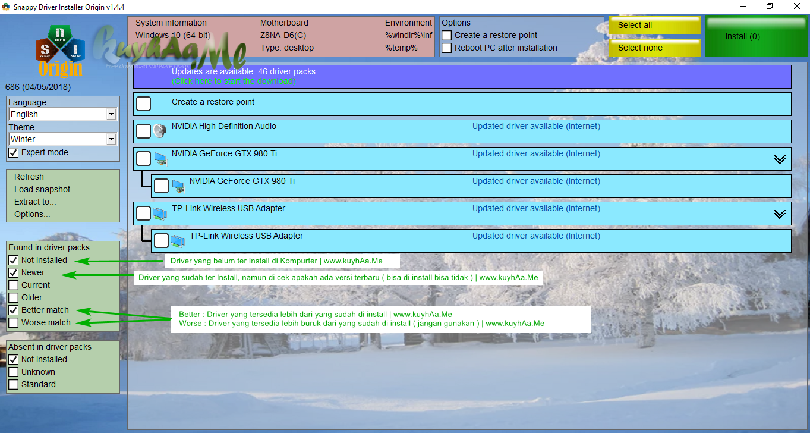The image size is (810, 433).
Task: Open the Theme dropdown showing Winter
Action: point(62,139)
